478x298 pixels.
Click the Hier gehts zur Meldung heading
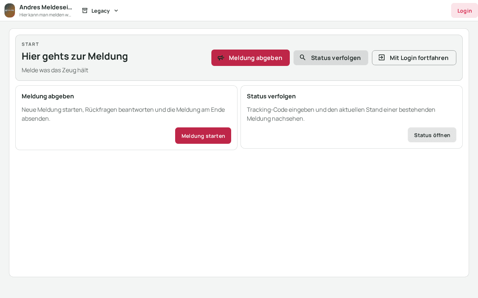click(75, 56)
